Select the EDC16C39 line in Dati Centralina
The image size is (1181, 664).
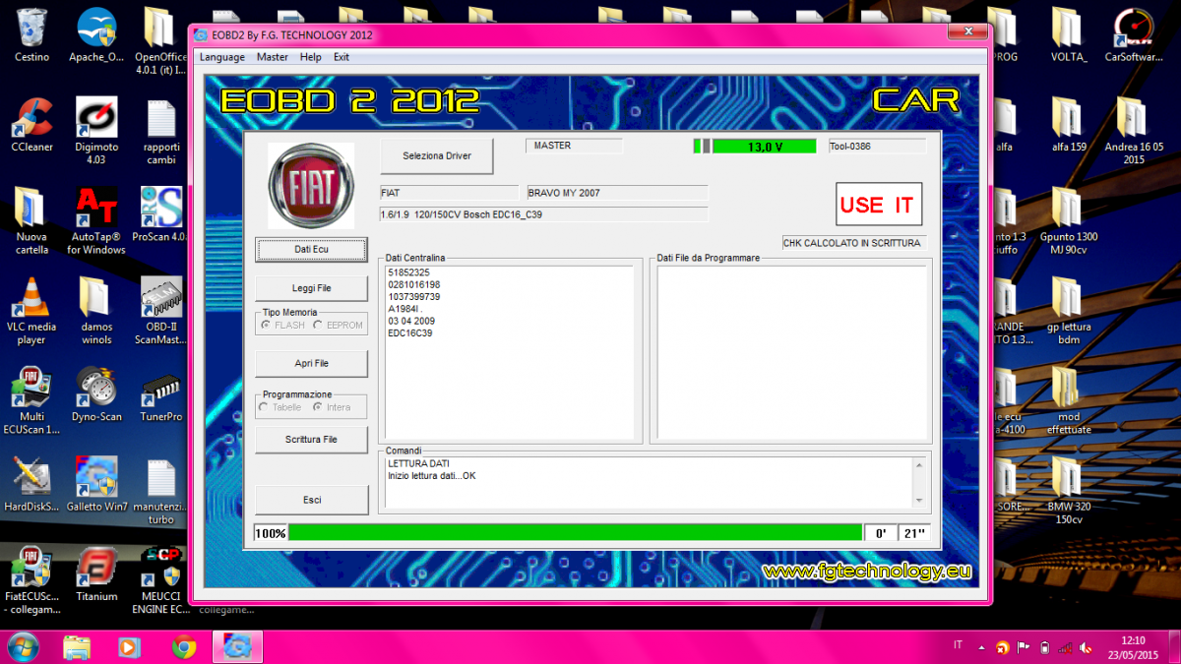point(410,333)
